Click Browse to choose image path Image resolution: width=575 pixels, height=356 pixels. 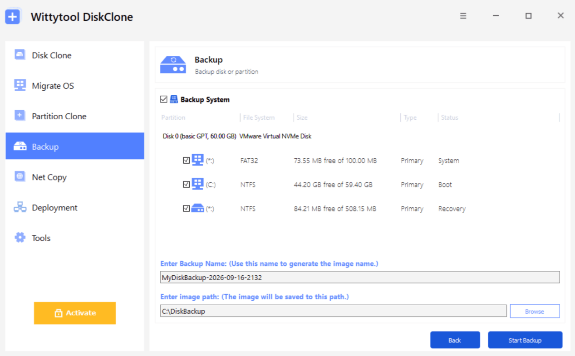(535, 311)
